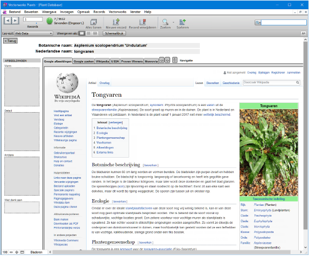
Task: Sort records using Sorteren icon
Action: tap(182, 22)
